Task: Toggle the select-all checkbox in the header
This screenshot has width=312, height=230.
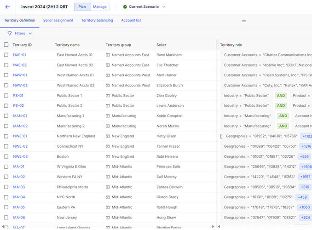Action: (x=6, y=45)
